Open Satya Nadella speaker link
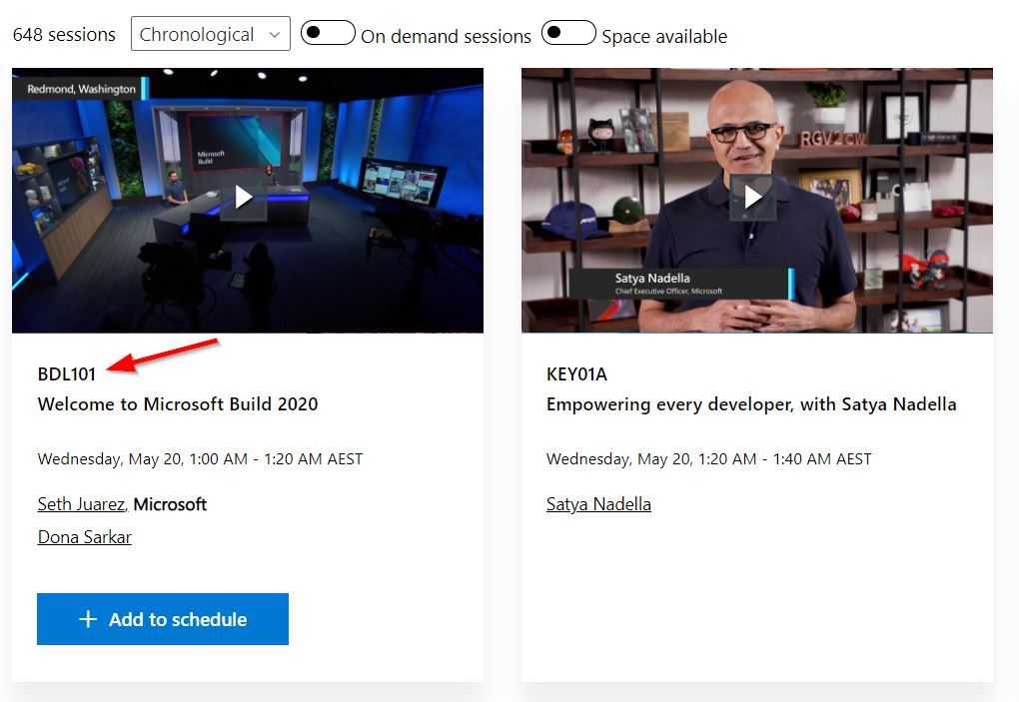This screenshot has height=702, width=1019. click(x=598, y=504)
